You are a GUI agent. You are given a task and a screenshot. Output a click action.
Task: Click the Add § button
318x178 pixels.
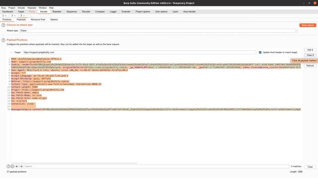click(x=310, y=50)
